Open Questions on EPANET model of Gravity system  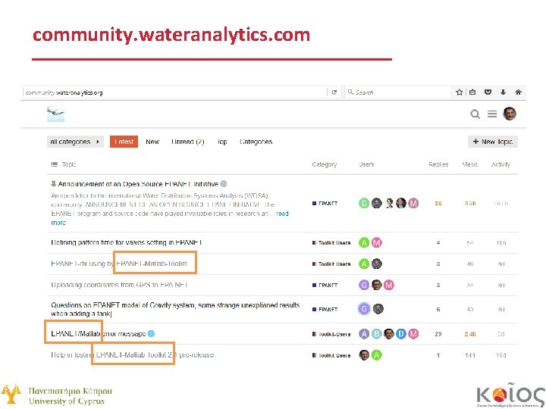[175, 309]
